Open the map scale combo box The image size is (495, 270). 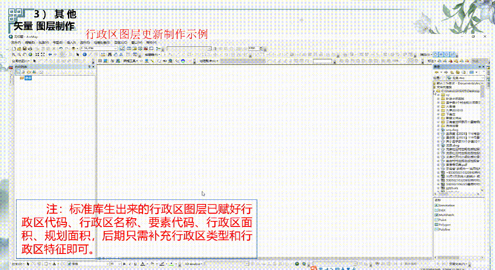[x=99, y=49]
